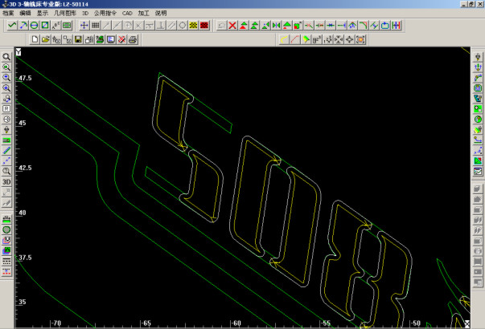Open the 说明 help menu
Screen dimensions: 485x329
(161, 14)
